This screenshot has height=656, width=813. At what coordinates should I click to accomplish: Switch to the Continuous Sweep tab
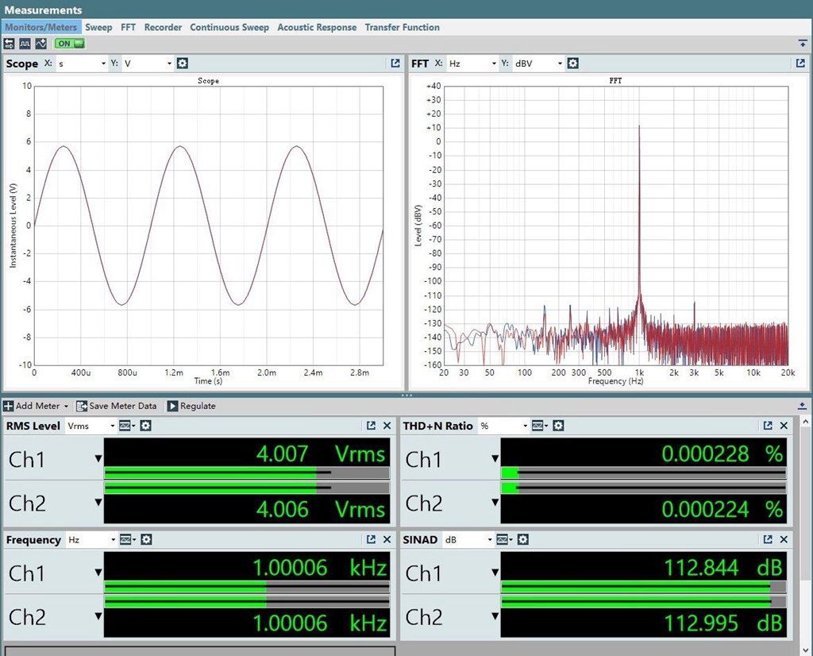[x=229, y=27]
